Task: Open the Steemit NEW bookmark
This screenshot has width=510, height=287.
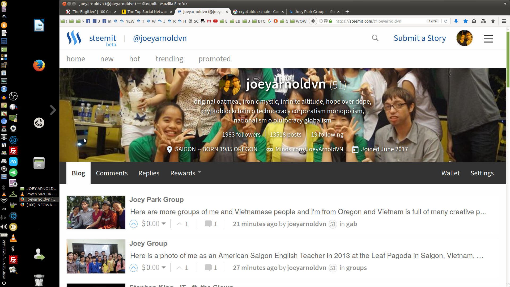Action: pos(127,21)
